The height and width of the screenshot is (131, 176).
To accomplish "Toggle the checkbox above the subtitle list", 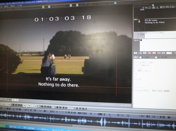I will point(153,5).
